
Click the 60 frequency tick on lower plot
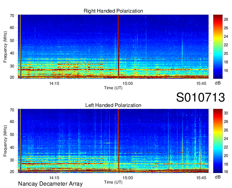click(x=12, y=122)
